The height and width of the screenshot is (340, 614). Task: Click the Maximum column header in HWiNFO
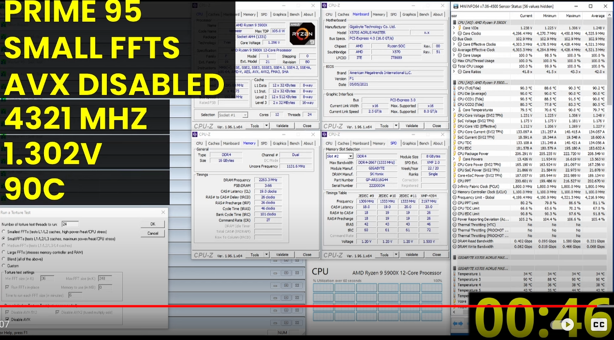coord(573,16)
